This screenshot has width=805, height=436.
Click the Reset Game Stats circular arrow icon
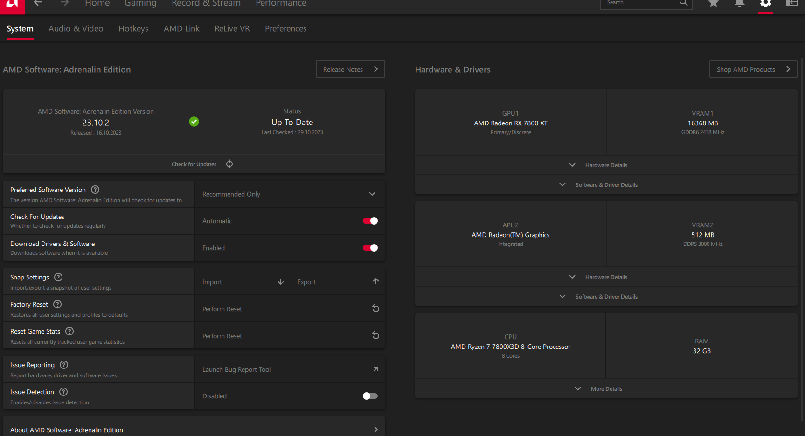[375, 335]
